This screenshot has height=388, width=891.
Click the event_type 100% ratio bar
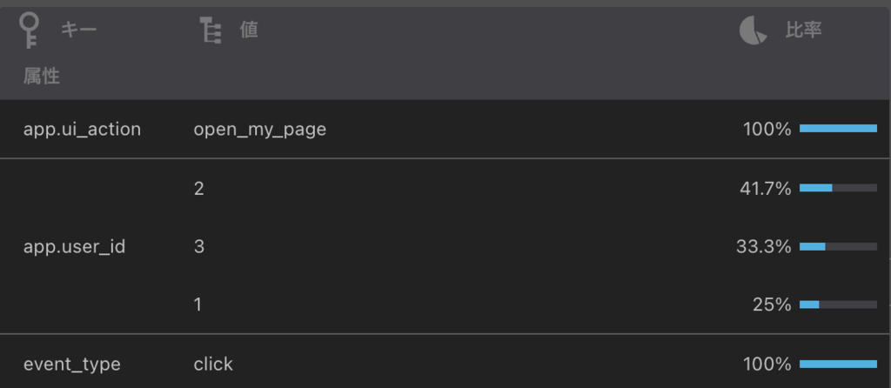(x=838, y=364)
